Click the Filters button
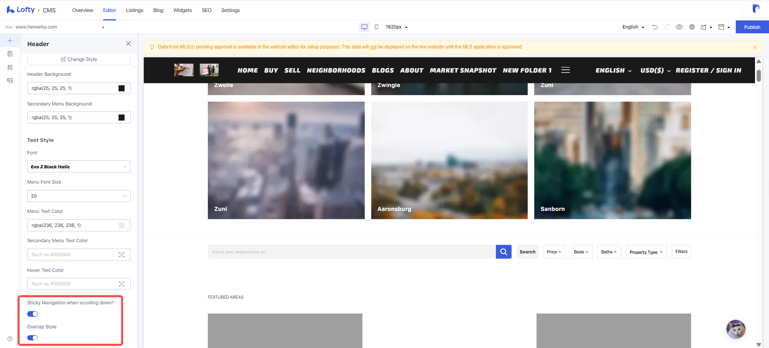This screenshot has height=348, width=769. pyautogui.click(x=681, y=251)
